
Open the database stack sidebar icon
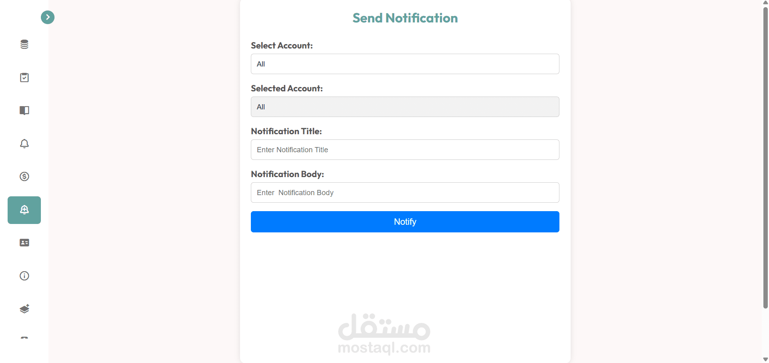(24, 44)
